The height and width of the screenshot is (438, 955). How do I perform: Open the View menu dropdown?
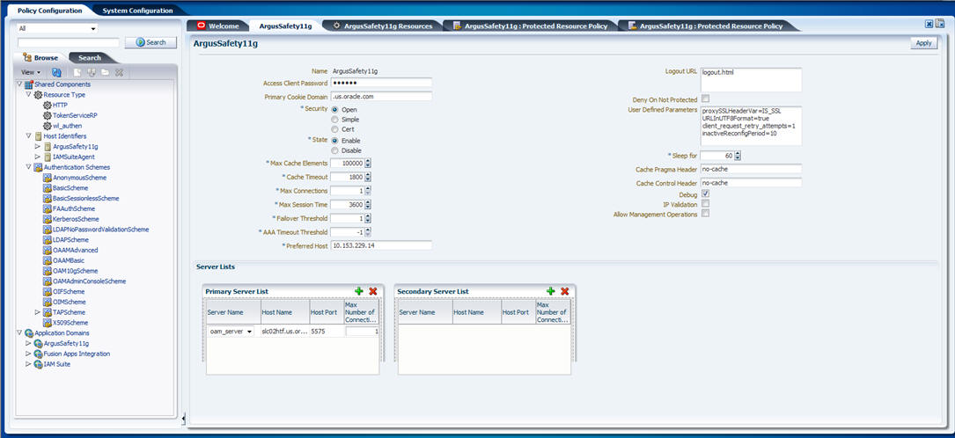tap(31, 72)
